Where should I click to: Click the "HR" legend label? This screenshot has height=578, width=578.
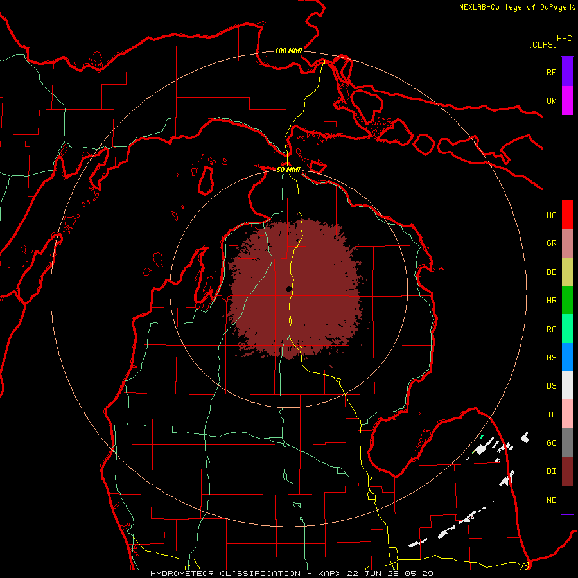pyautogui.click(x=551, y=301)
